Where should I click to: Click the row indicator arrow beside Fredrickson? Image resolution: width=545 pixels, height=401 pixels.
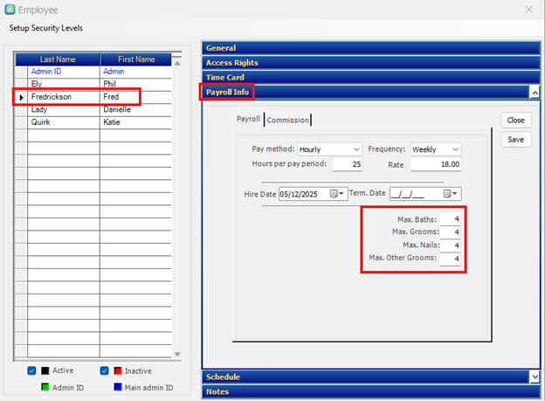pyautogui.click(x=21, y=97)
